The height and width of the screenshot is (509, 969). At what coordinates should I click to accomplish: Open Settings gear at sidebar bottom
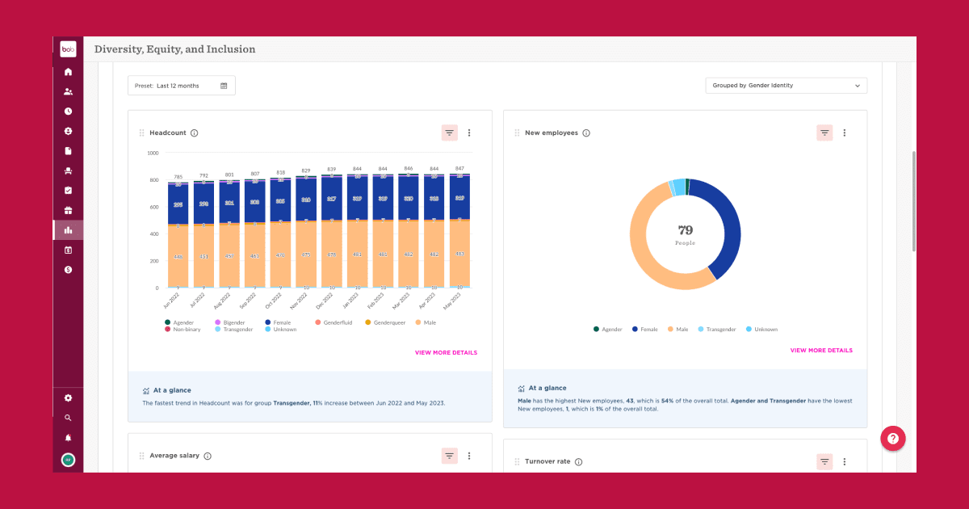(x=68, y=398)
